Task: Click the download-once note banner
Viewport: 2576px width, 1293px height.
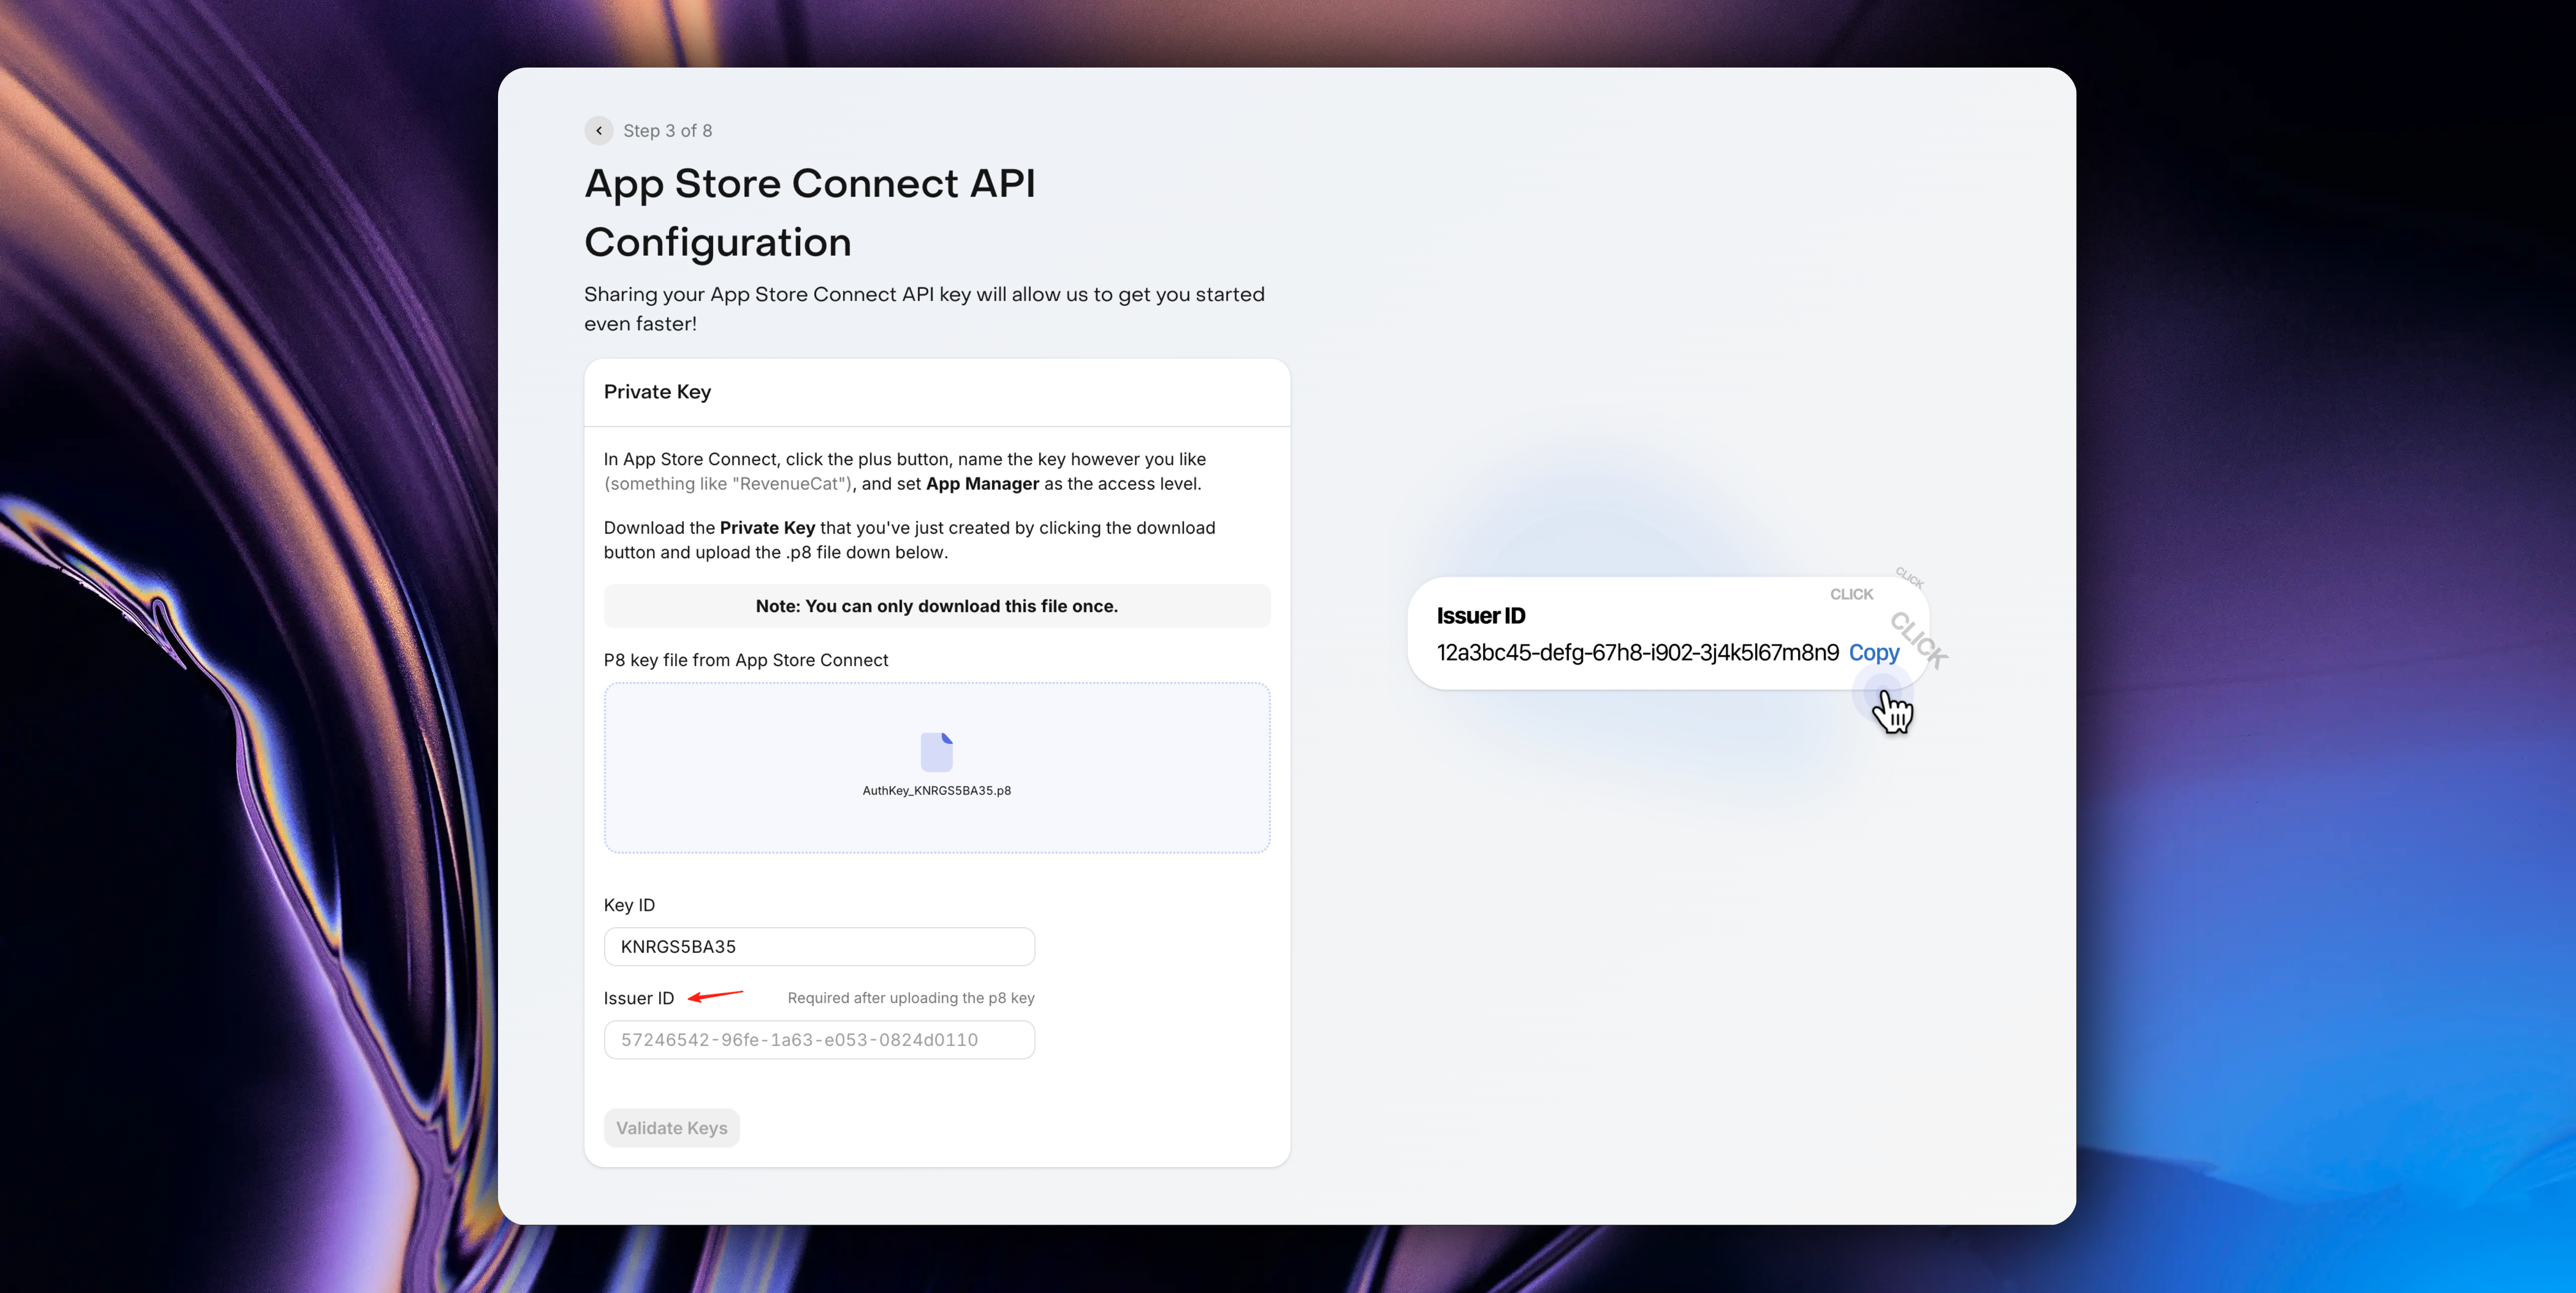Action: point(936,606)
